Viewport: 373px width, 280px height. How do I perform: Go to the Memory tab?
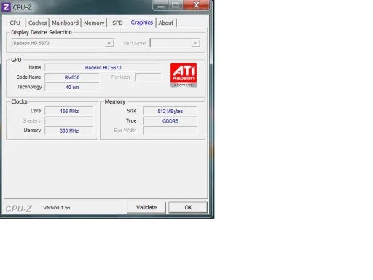coord(94,23)
